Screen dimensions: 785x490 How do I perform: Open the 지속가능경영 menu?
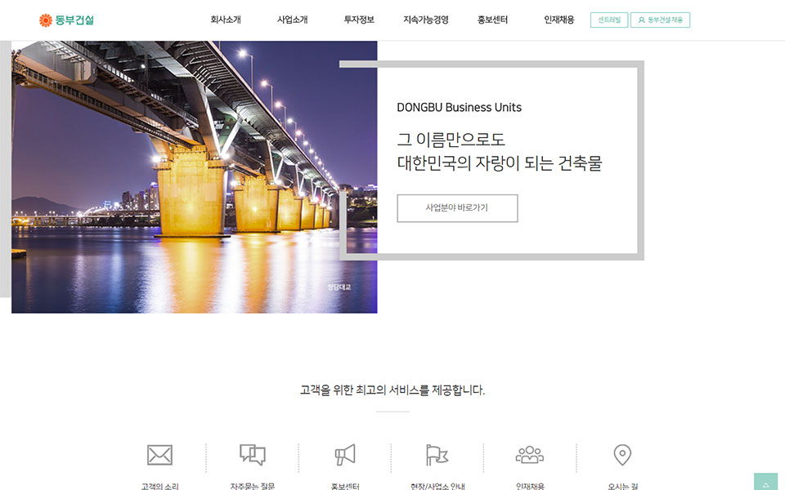tap(426, 20)
